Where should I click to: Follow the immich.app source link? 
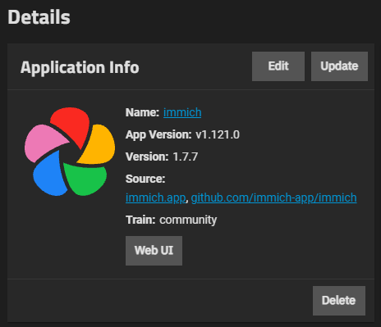tap(155, 198)
